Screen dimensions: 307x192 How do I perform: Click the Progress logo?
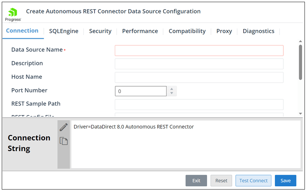pos(13,14)
